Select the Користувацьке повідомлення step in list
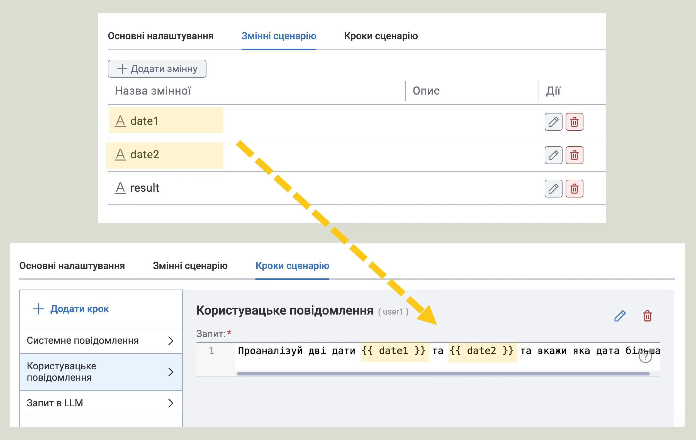 pyautogui.click(x=101, y=372)
